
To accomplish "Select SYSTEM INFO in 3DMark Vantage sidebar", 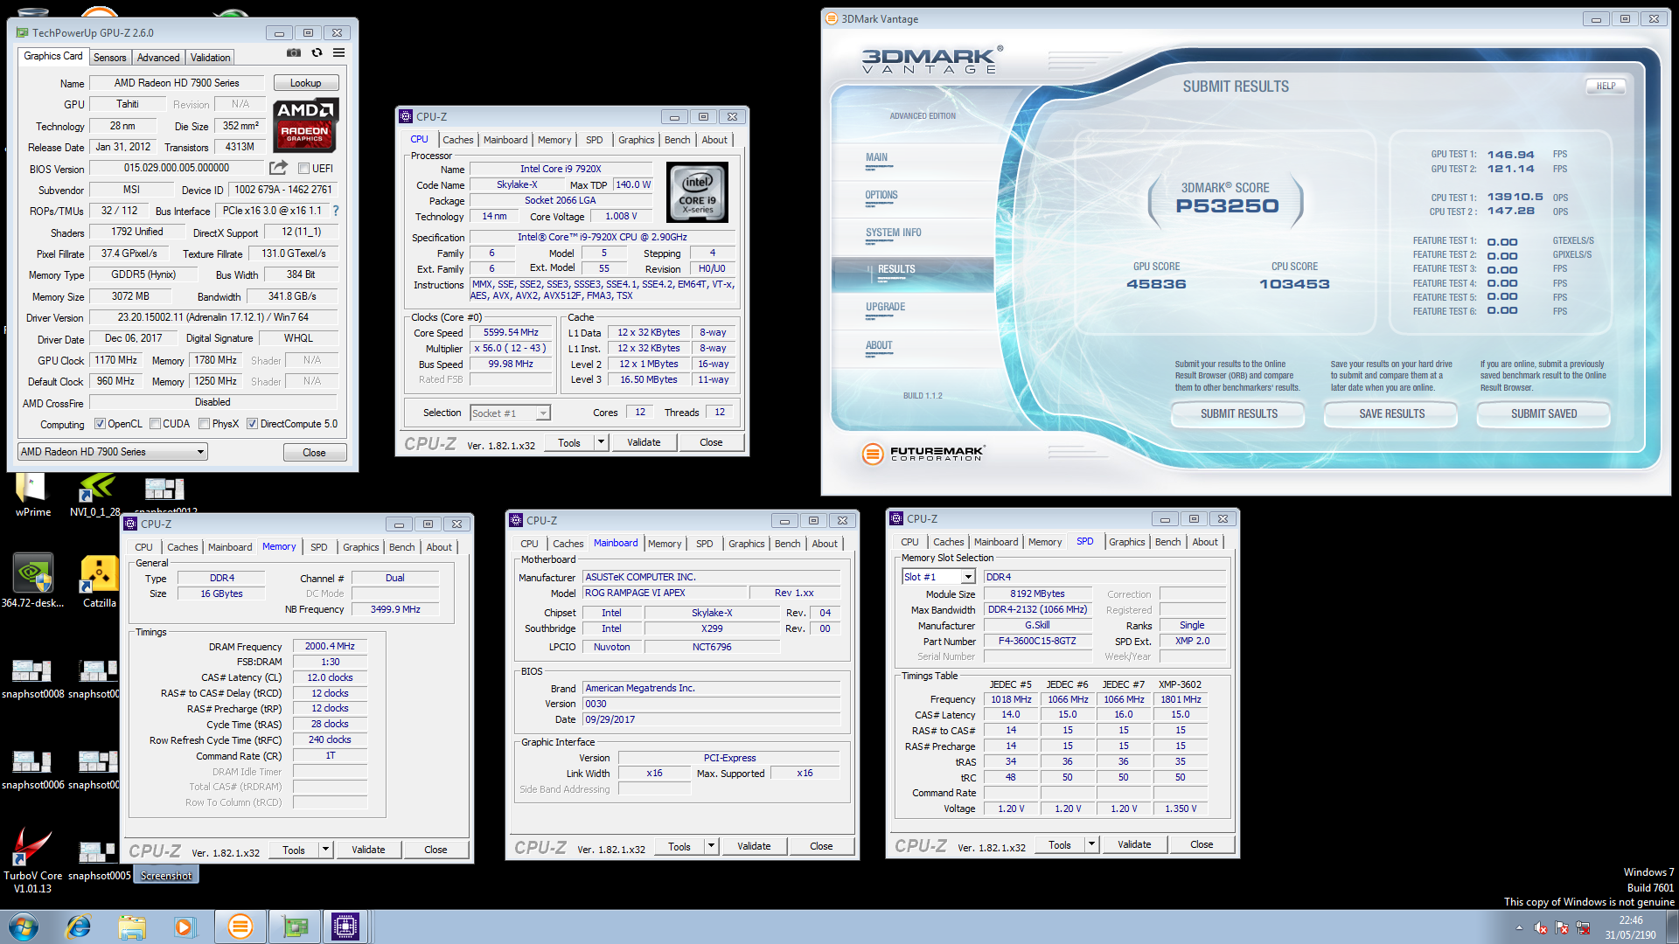I will click(894, 233).
